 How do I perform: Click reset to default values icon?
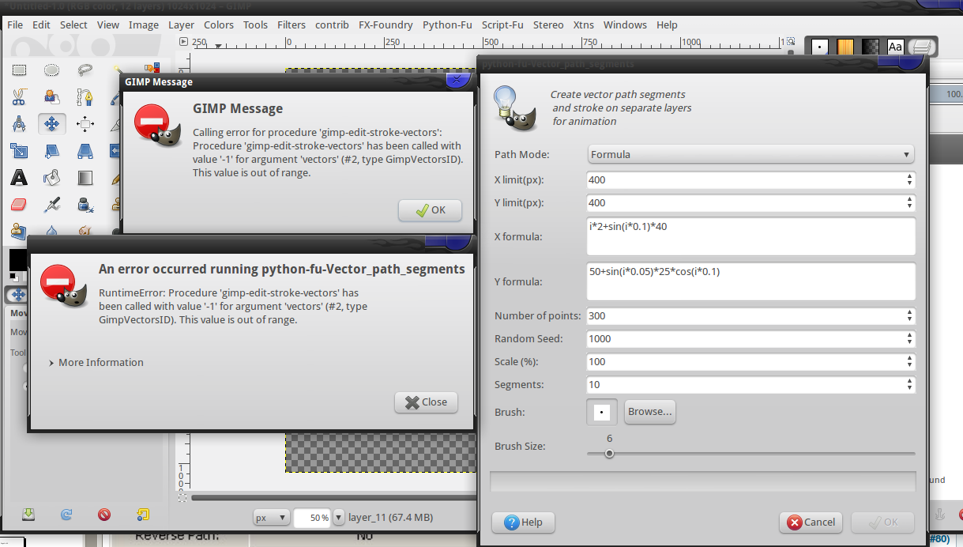click(x=143, y=515)
